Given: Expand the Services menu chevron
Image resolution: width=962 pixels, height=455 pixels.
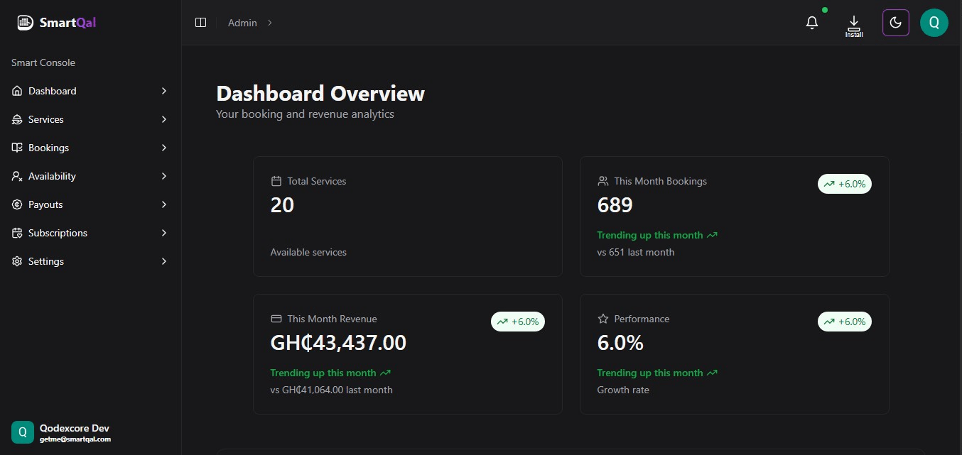Looking at the screenshot, I should [164, 119].
